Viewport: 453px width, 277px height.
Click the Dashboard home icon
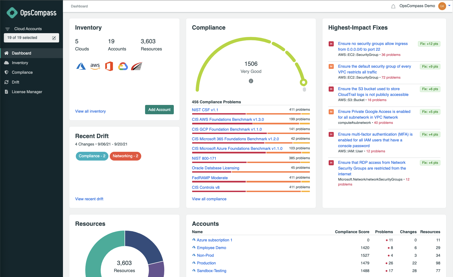pos(7,53)
